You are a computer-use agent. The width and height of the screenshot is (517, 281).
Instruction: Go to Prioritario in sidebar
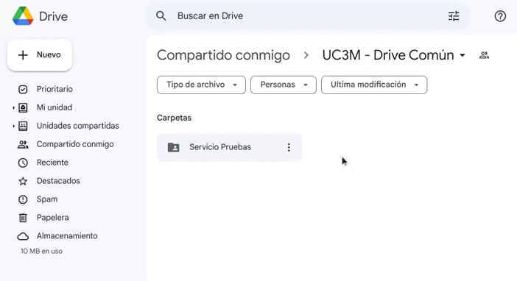(x=54, y=89)
